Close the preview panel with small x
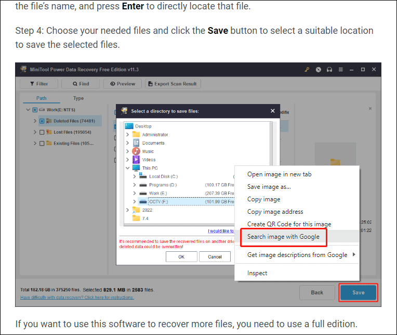The image size is (397, 335). point(370,108)
